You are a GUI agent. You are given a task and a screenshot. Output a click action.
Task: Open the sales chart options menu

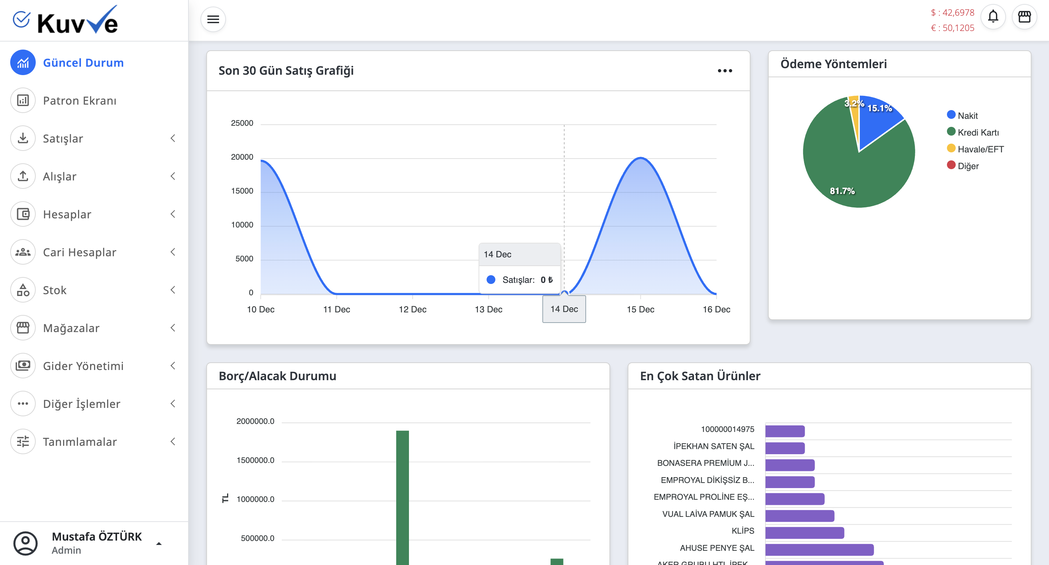[x=725, y=70]
